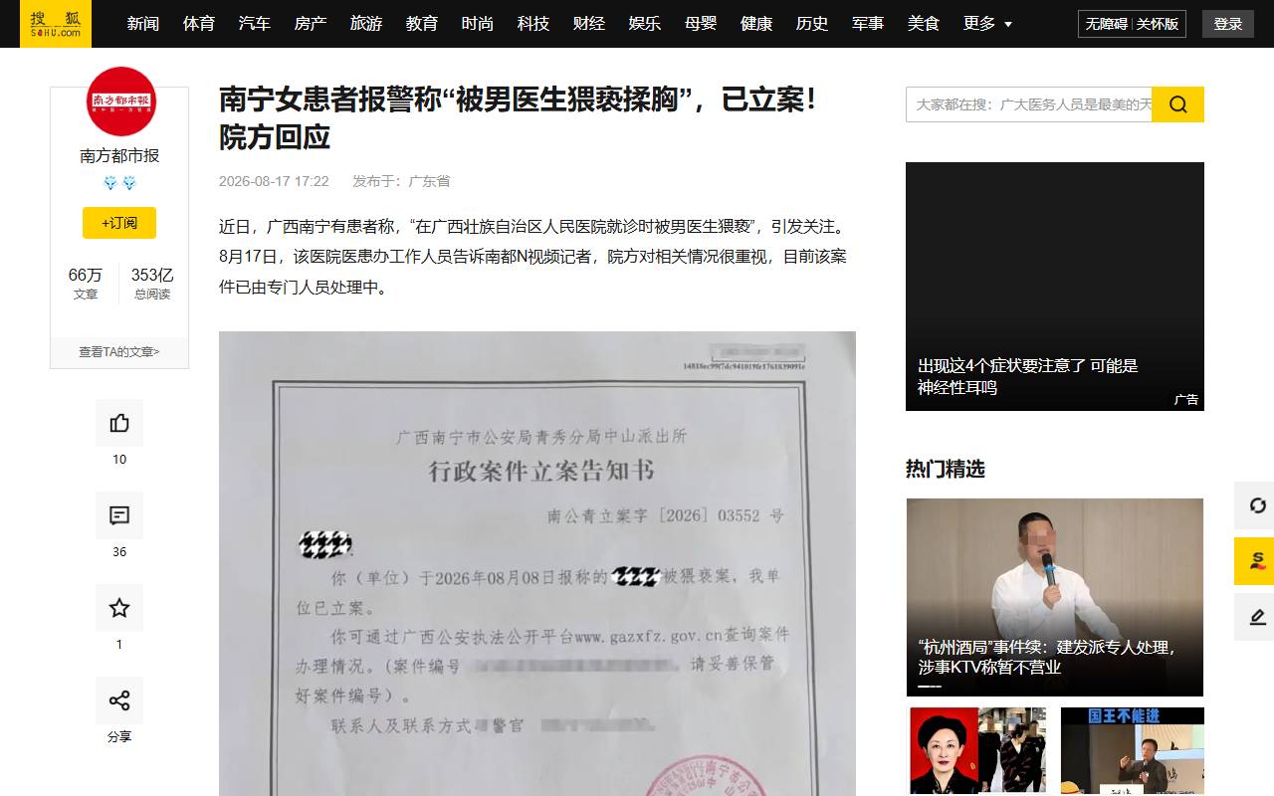The image size is (1274, 796).
Task: Subscribe with the +订阅 button
Action: [119, 223]
